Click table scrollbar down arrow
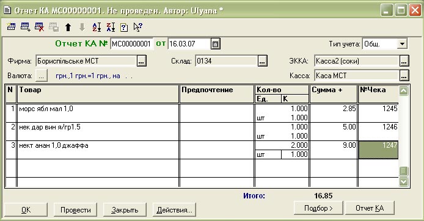Viewport: 424px width, 221px height. (403, 181)
